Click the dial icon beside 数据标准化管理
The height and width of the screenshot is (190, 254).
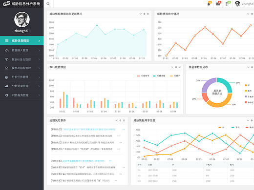click(6, 59)
